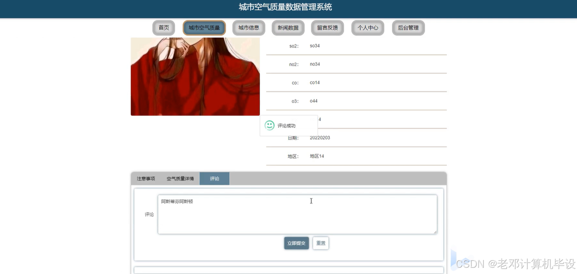The image size is (577, 274).
Task: Click the co: field label
Action: point(295,83)
